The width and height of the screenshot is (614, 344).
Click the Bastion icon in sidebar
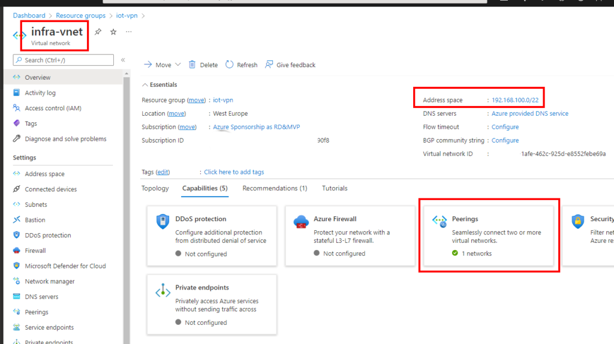click(16, 219)
